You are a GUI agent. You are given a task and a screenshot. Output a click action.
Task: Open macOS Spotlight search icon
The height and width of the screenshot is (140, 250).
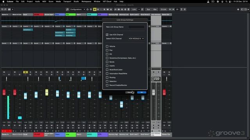click(226, 2)
